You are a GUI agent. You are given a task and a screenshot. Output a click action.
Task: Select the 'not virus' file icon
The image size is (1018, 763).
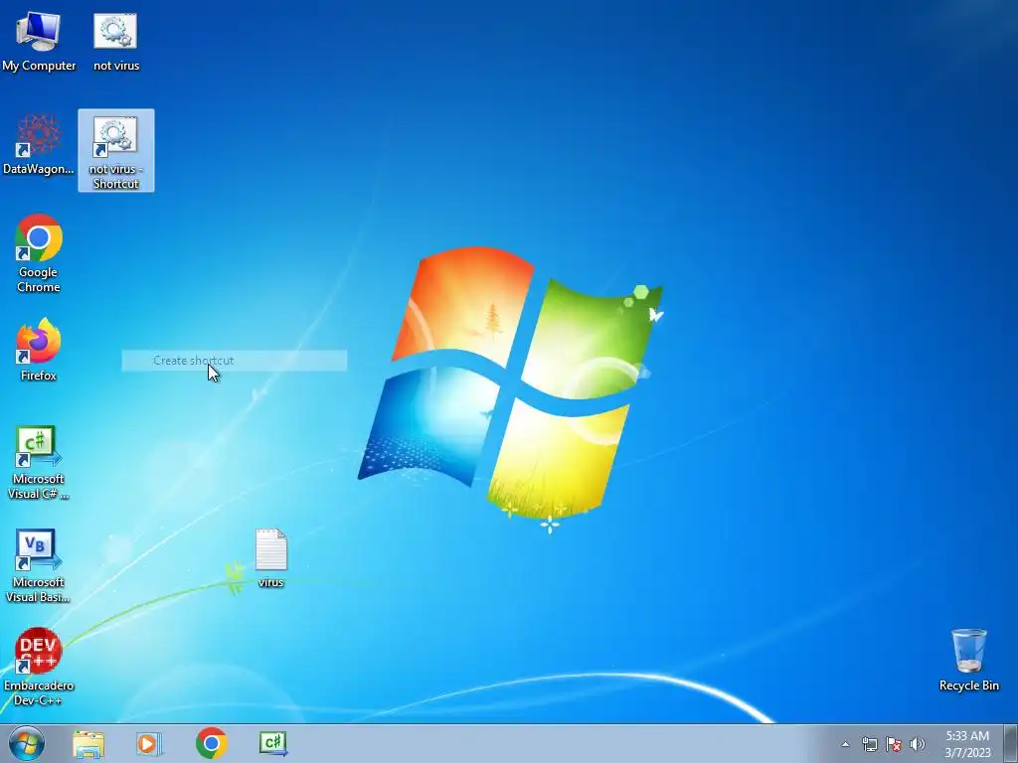pyautogui.click(x=115, y=40)
